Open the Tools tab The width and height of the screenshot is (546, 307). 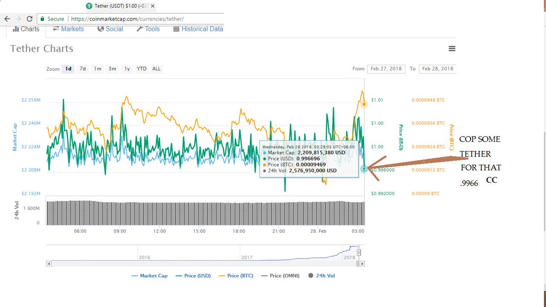tap(148, 29)
